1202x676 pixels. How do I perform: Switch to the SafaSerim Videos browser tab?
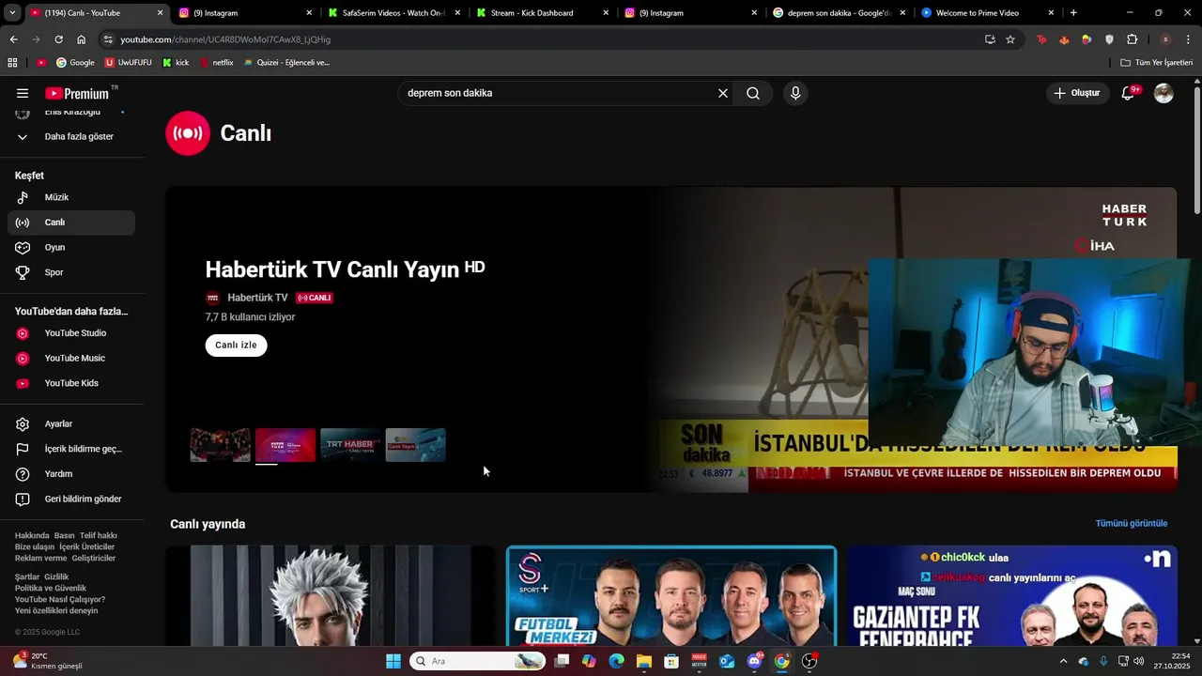[x=393, y=13]
